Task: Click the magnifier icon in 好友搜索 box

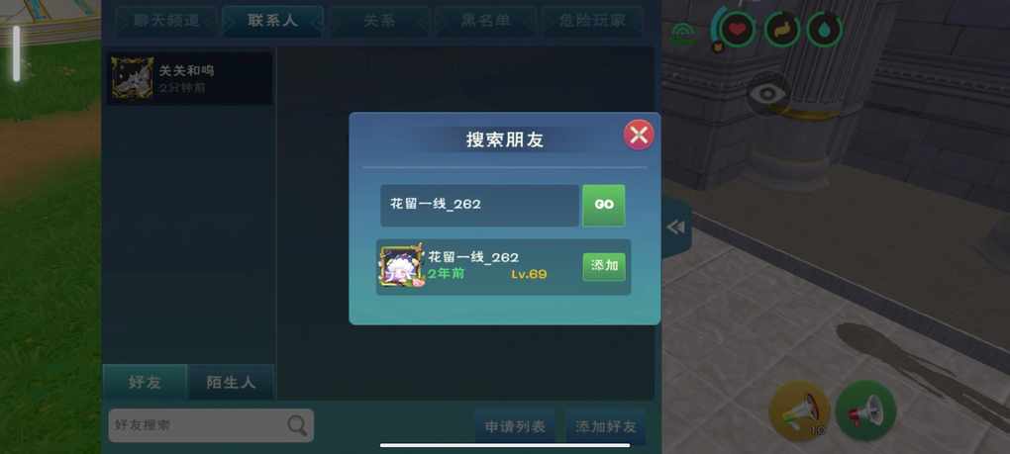Action: (x=297, y=425)
